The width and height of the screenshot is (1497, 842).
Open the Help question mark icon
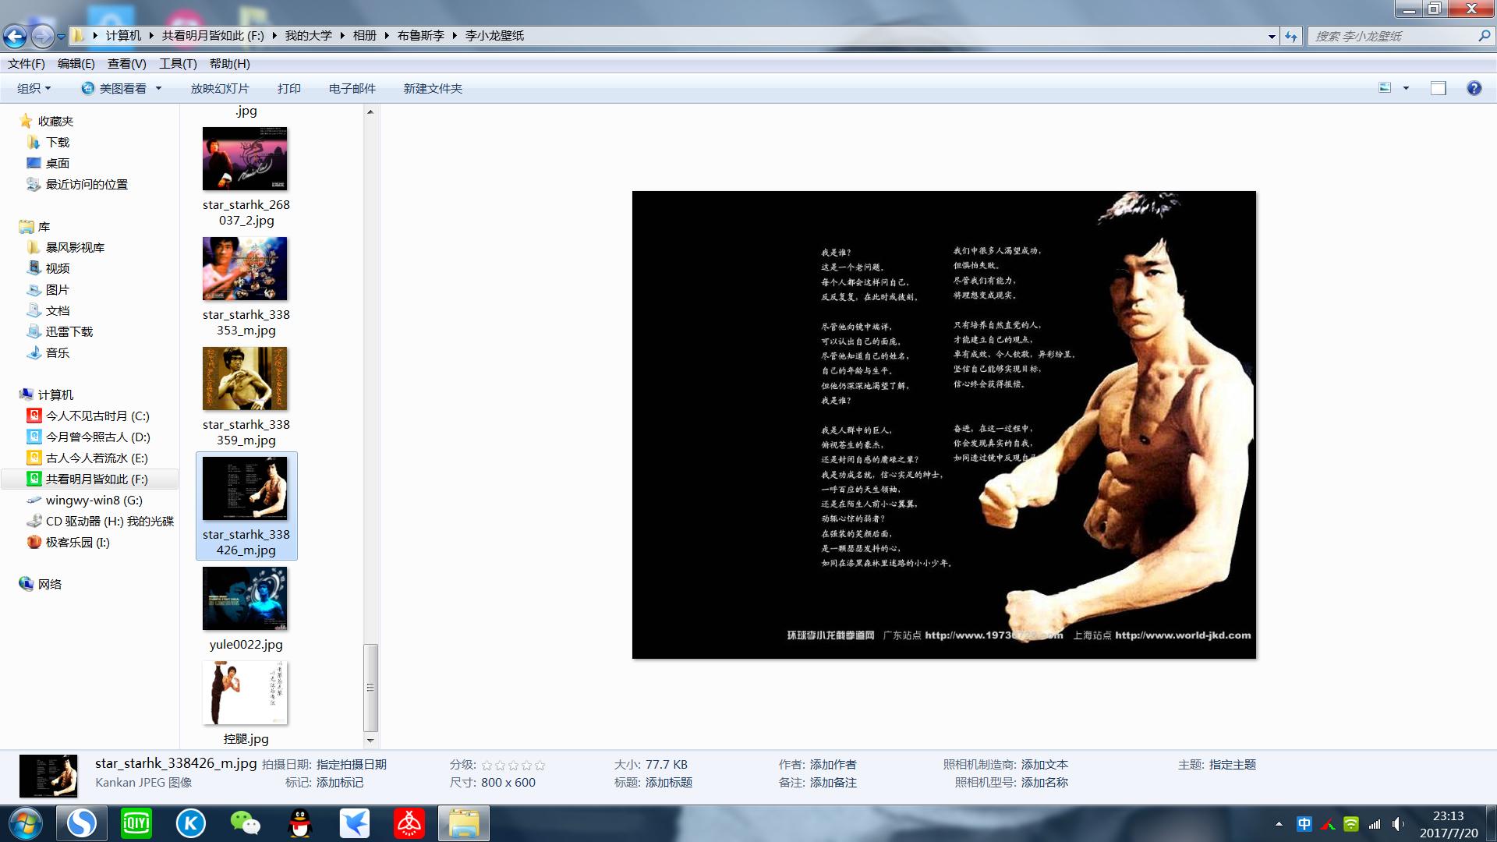click(x=1474, y=88)
